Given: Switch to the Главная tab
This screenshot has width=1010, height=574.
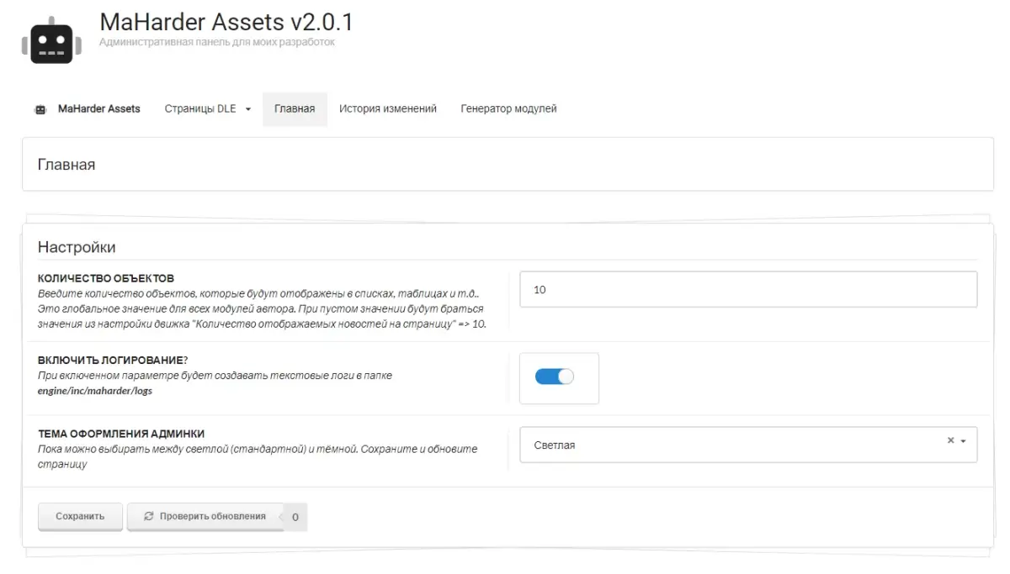Looking at the screenshot, I should (x=295, y=109).
